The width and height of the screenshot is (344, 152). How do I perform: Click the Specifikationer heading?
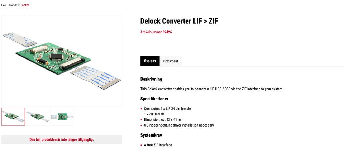coord(154,99)
